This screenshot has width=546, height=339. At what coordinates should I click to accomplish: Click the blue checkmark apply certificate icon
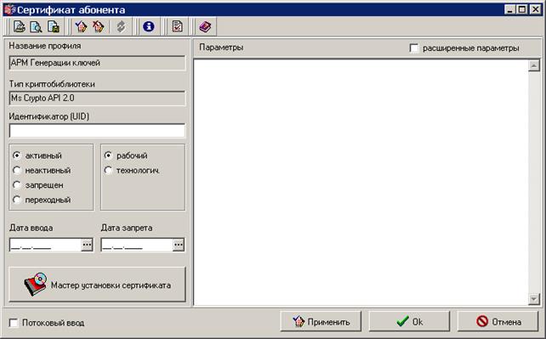(x=81, y=27)
